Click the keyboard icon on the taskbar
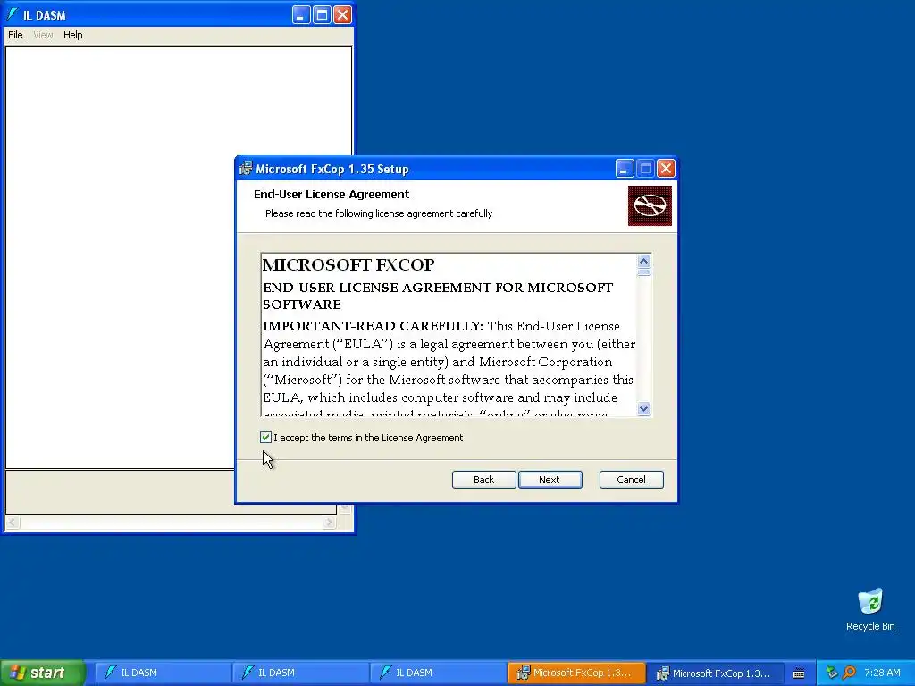 [799, 673]
